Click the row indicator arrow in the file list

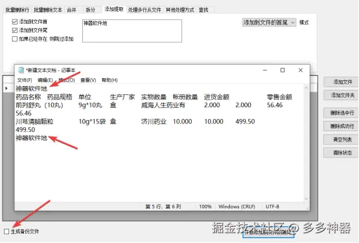tap(6, 88)
